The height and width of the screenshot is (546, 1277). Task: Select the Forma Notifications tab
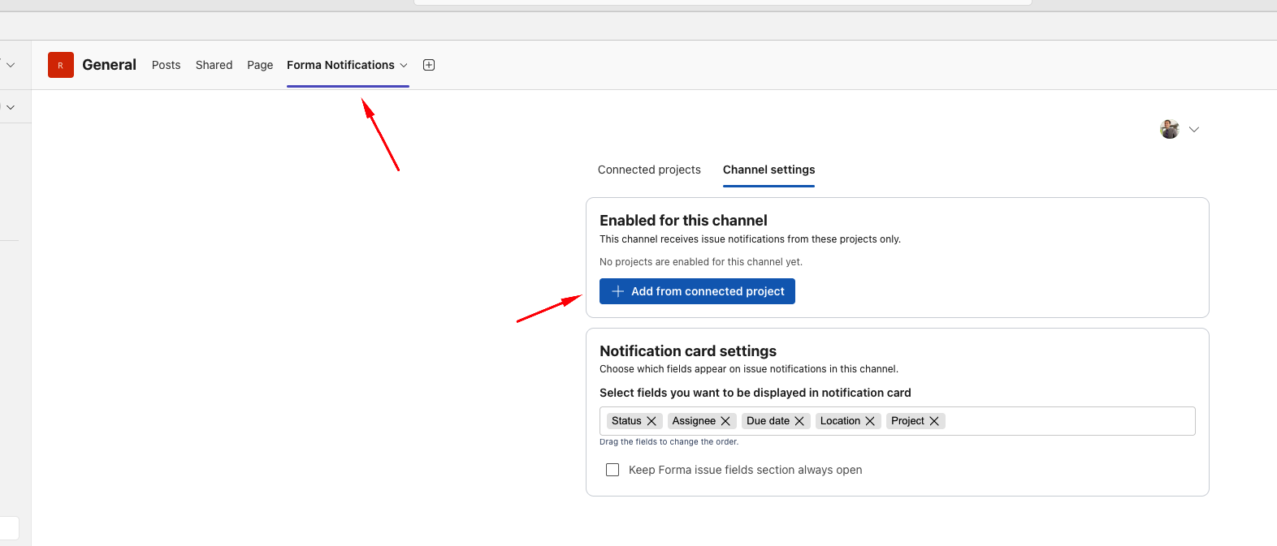(x=340, y=65)
